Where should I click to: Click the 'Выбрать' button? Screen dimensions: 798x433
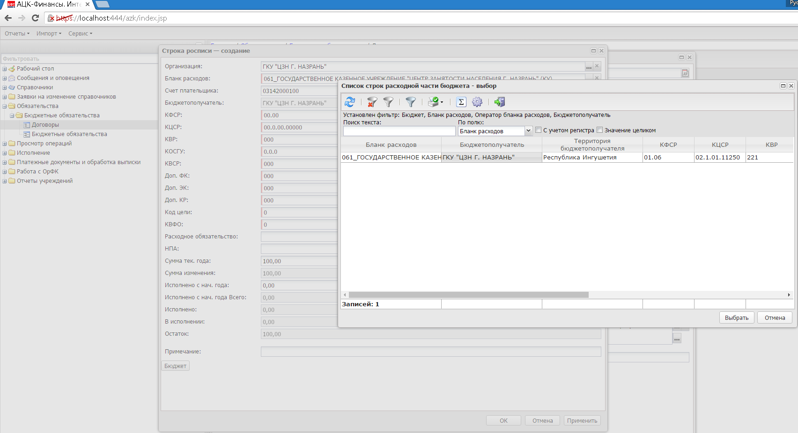pos(736,318)
